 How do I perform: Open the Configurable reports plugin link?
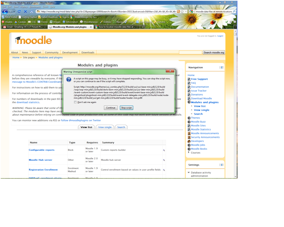click(41, 150)
